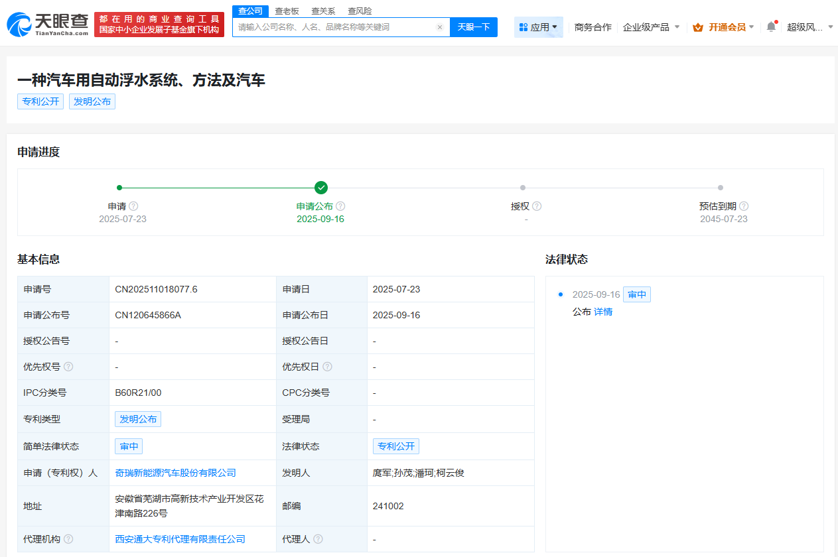Clear the search box with the X icon

439,27
